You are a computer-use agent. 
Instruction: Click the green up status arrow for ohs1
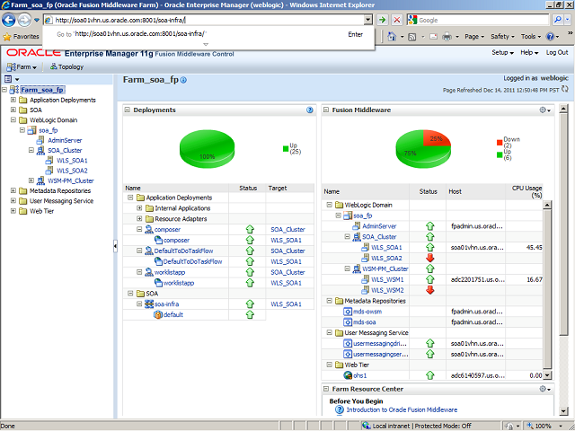click(429, 375)
